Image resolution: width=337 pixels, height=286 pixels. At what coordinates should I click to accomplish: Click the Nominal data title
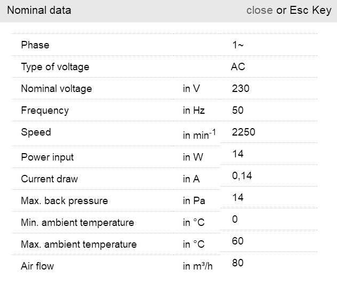39,10
